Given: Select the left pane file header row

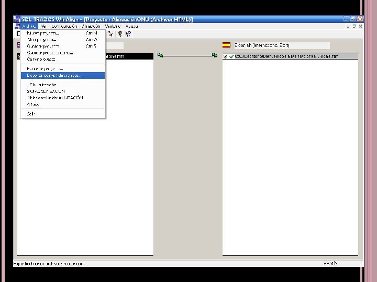Looking at the screenshot, I should [85, 56].
